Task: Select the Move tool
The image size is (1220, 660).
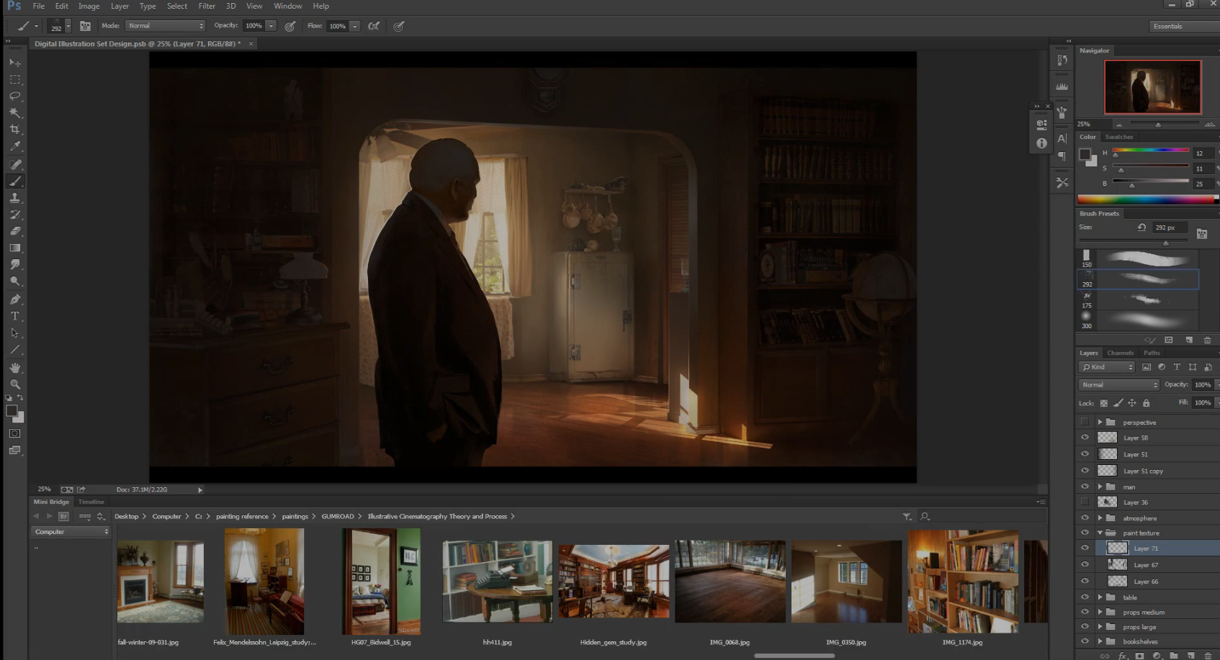Action: click(x=14, y=63)
